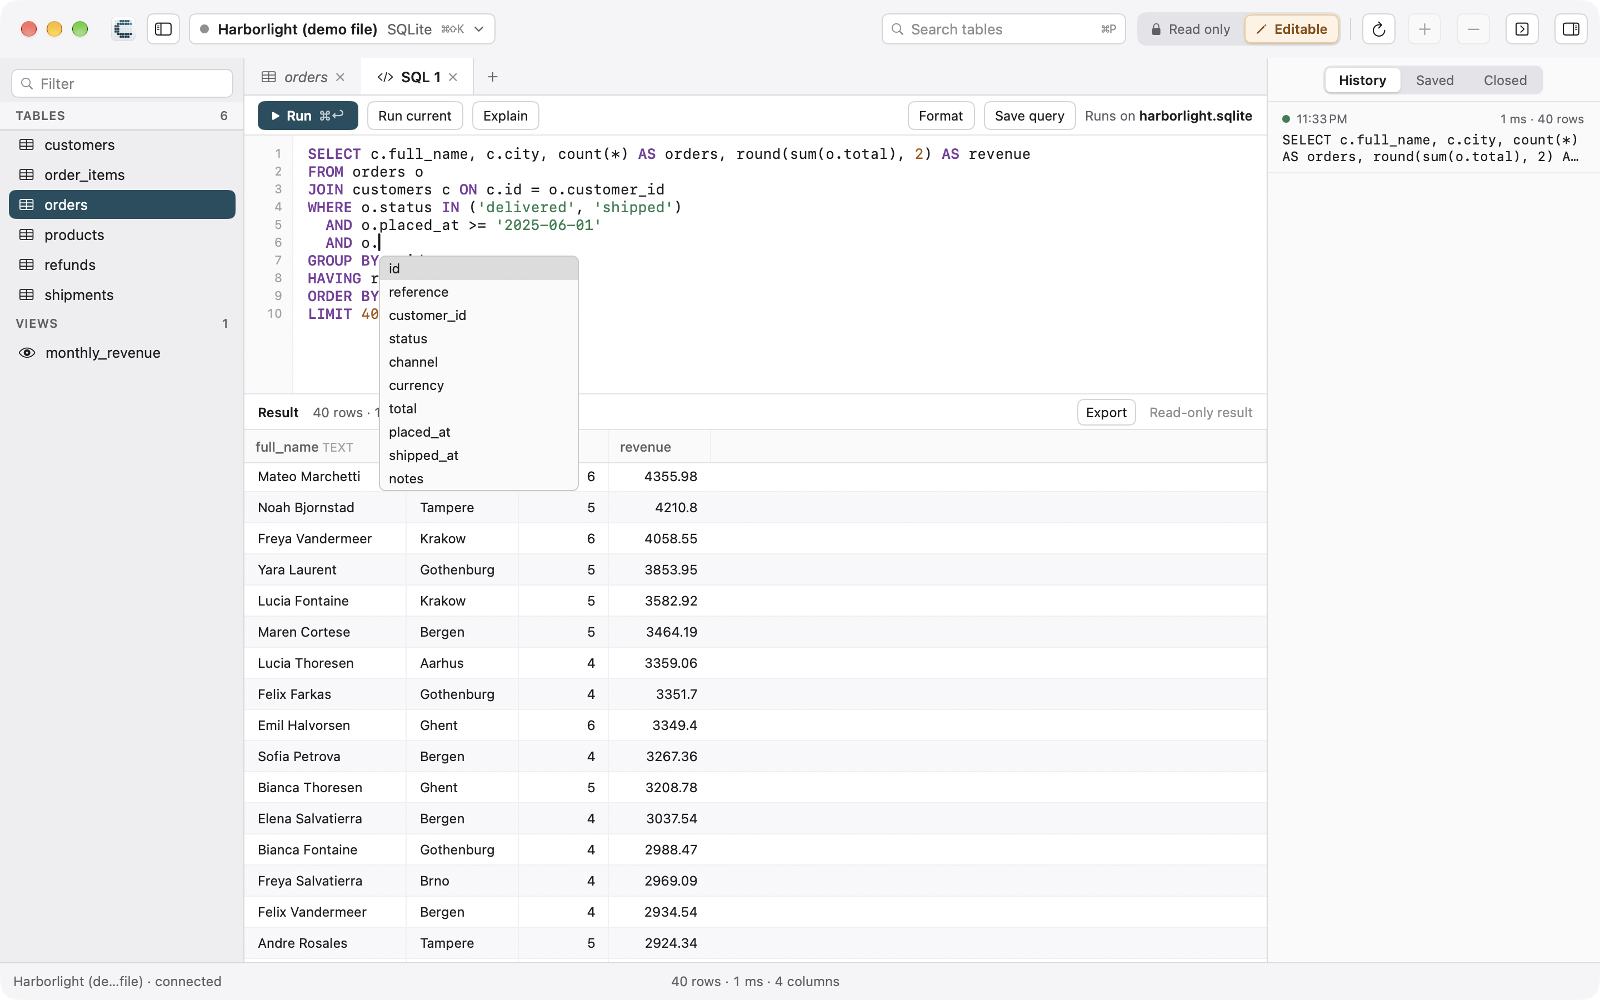Image resolution: width=1600 pixels, height=1000 pixels.
Task: Select 'reference' autocomplete suggestion
Action: pos(479,292)
